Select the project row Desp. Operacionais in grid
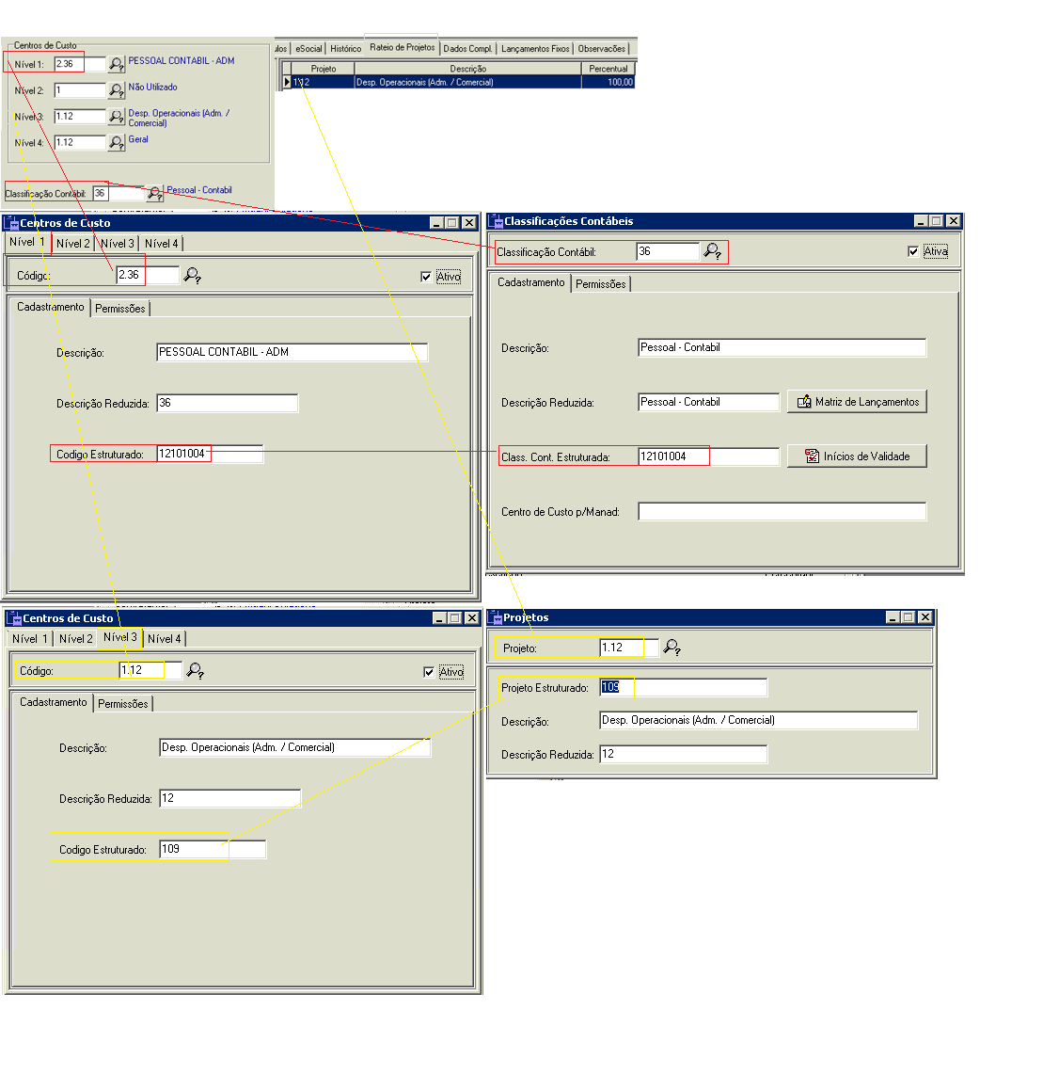1043x1088 pixels. tap(466, 83)
